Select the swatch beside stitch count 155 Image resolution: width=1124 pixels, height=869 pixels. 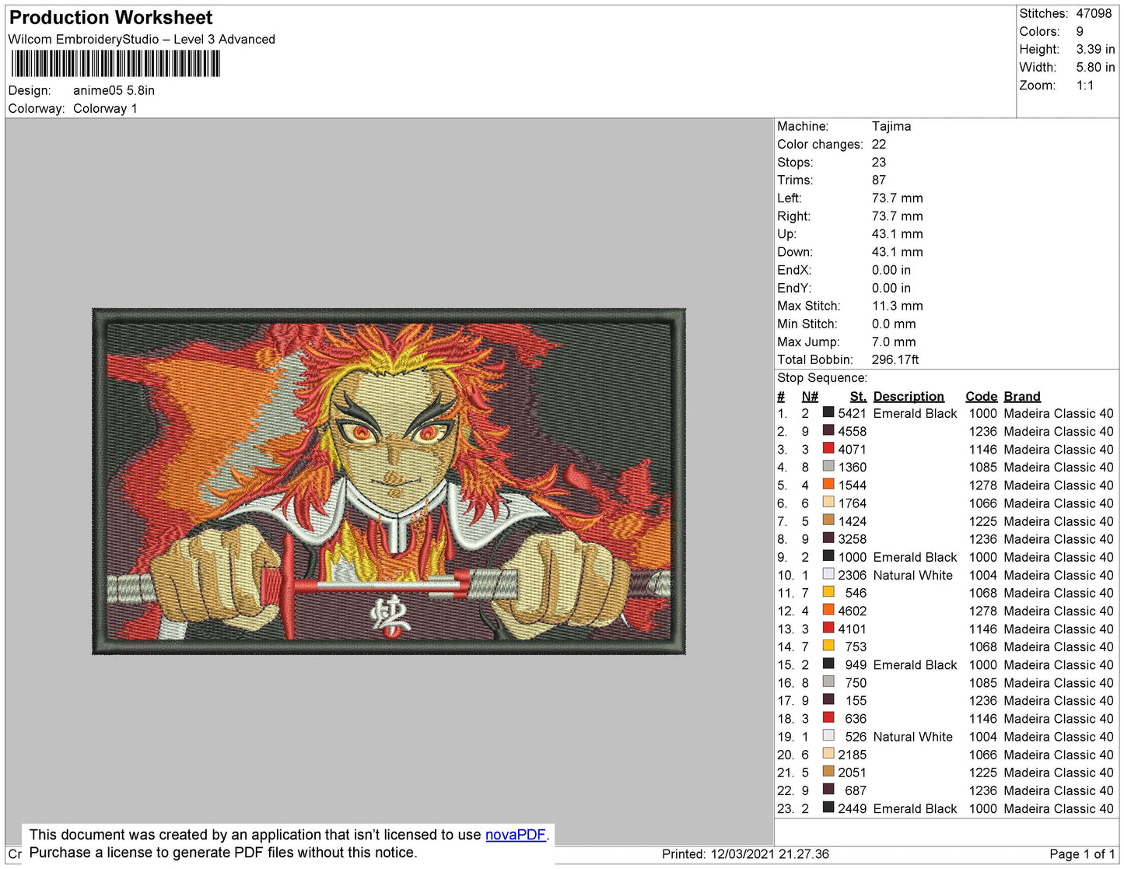pyautogui.click(x=828, y=700)
